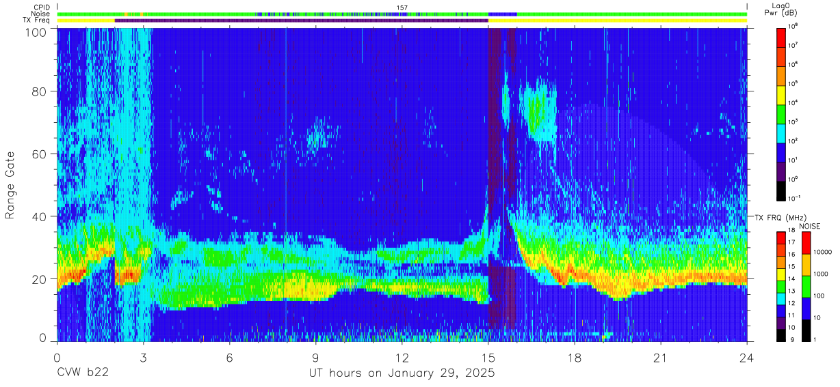Viewport: 840px width, 387px height.
Task: Click the 21 tick label on time axis
Action: coord(660,357)
